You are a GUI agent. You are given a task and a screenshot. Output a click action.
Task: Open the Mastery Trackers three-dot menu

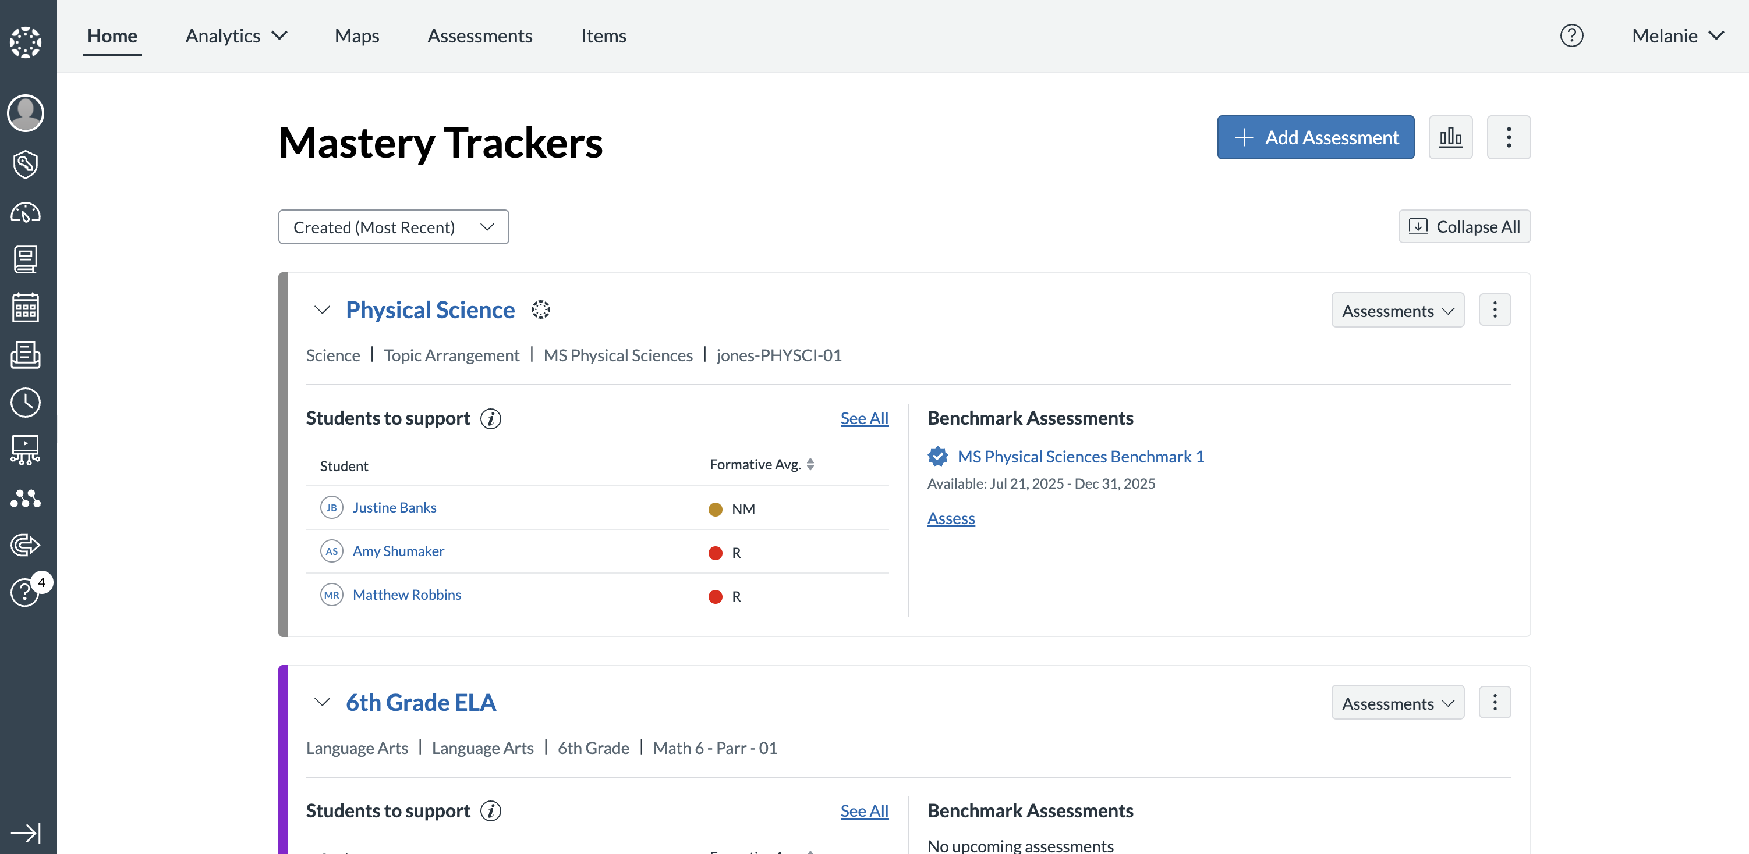(x=1508, y=137)
